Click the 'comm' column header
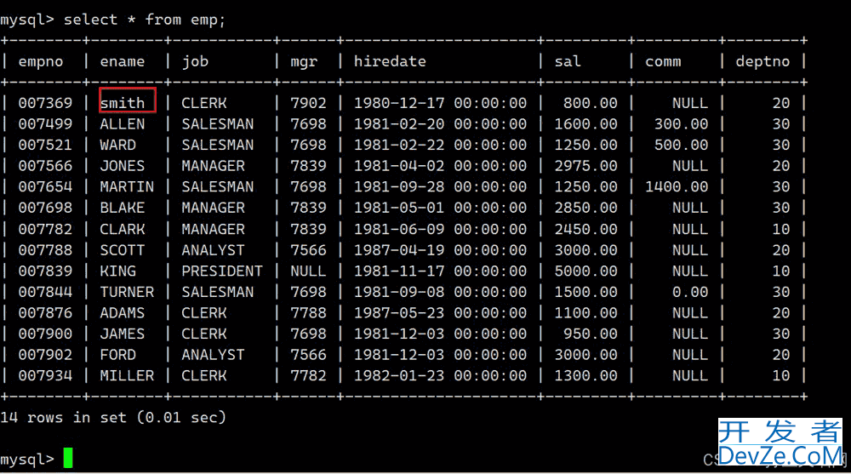Screen dimensions: 851x474 [x=663, y=61]
